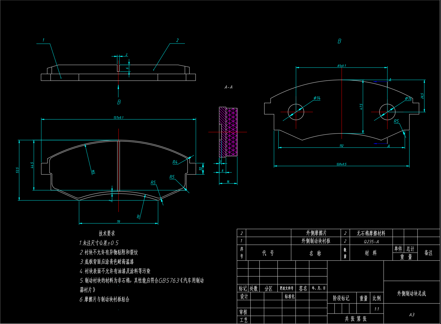The height and width of the screenshot is (324, 441).
Task: Select the 分区 cell in title block
Action: (x=268, y=288)
